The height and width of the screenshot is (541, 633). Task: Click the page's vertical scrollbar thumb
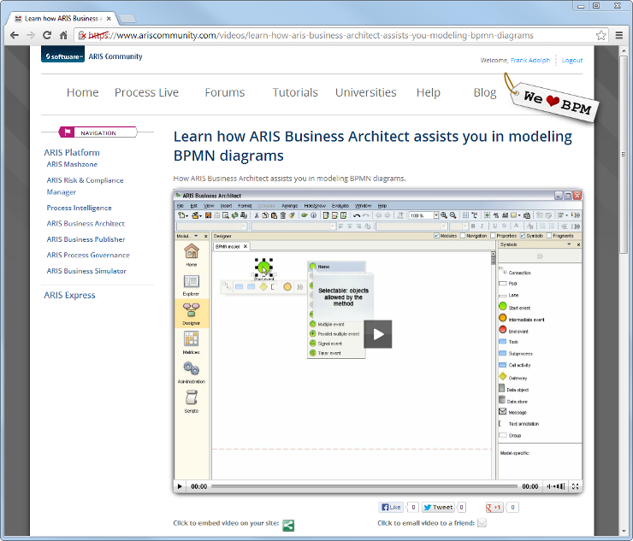coord(624,155)
